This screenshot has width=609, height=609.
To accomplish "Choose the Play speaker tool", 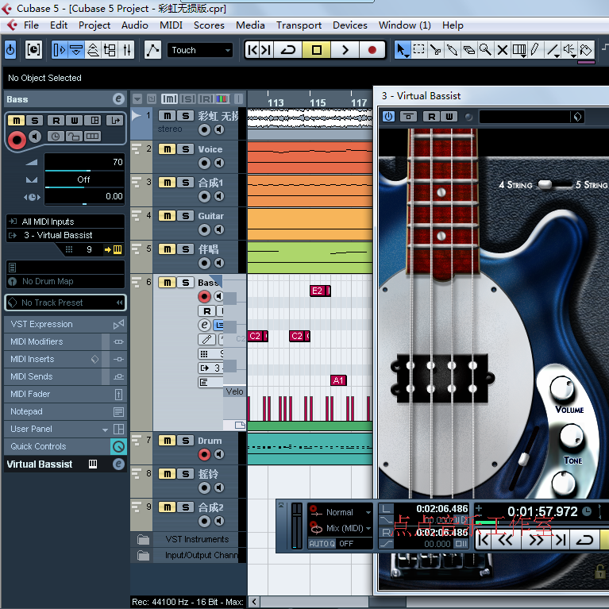I will coord(569,50).
